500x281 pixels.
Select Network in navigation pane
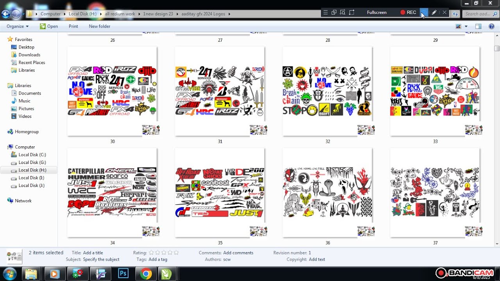(x=23, y=201)
